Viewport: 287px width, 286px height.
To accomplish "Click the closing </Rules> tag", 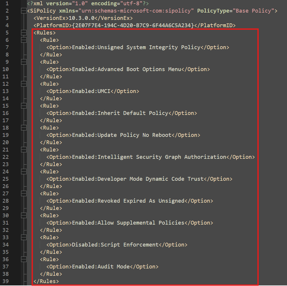I will 46,281.
